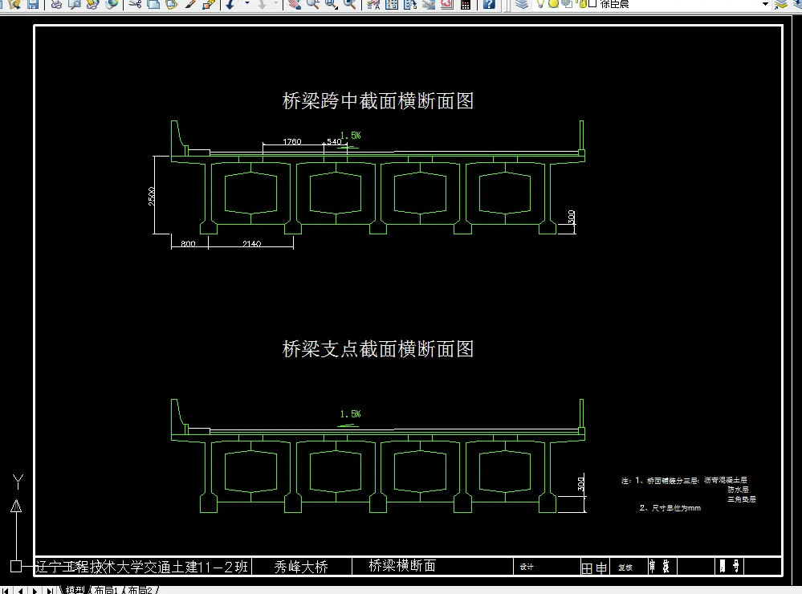Click Make Object's Layer Current icon
This screenshot has height=594, width=802.
(x=781, y=4)
